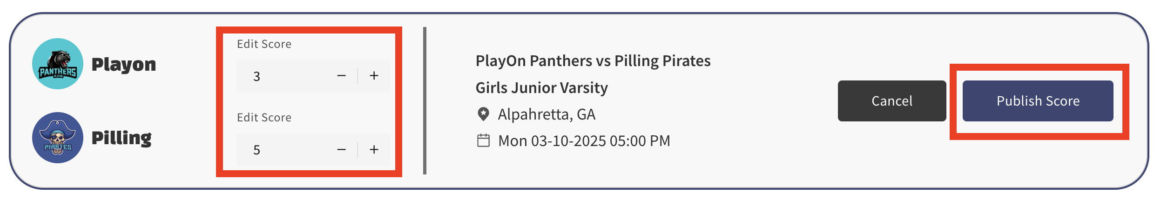
Task: Click the Pilling Pirates team logo
Action: click(x=58, y=138)
